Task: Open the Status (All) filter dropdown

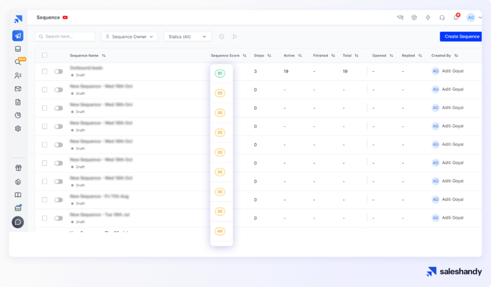Action: [188, 36]
